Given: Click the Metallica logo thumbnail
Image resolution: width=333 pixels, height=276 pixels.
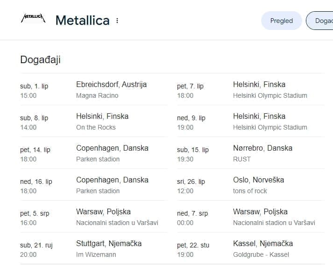Looking at the screenshot, I should point(33,19).
